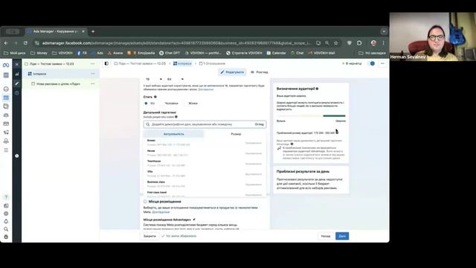Open the '1 Оголошення' breadcrumb
Screen dimensions: 476x268
tap(212, 63)
